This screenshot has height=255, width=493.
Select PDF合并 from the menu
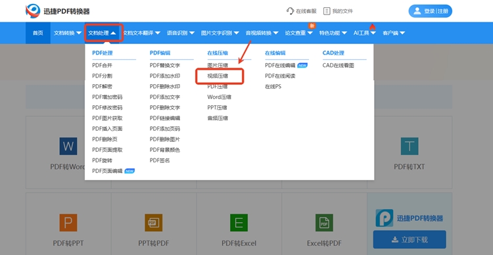coord(102,66)
